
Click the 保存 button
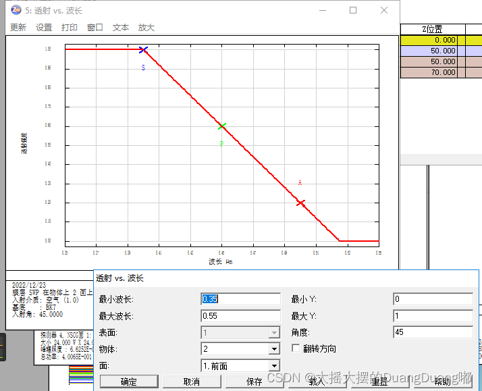coord(255,382)
